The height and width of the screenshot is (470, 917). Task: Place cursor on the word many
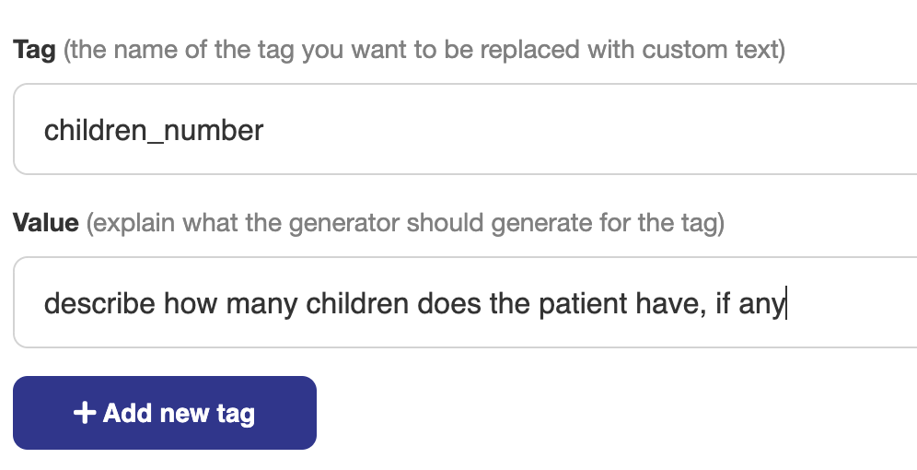point(261,304)
